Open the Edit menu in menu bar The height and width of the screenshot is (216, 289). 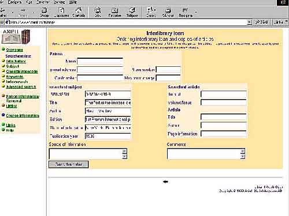tap(14, 2)
